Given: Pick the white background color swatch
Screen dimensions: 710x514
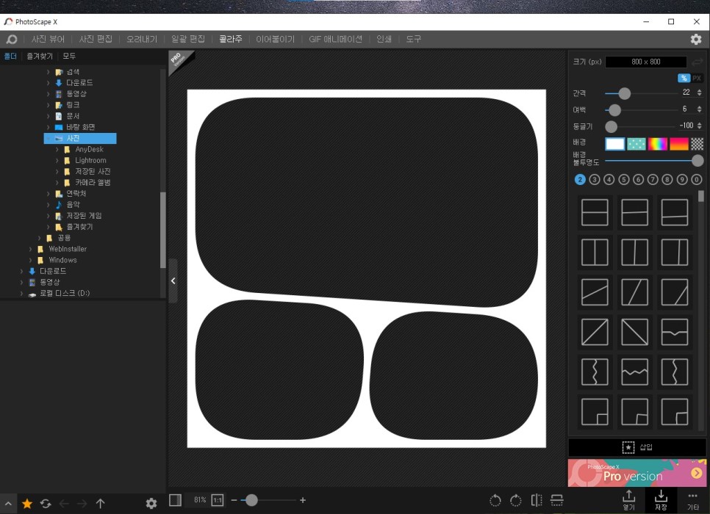Looking at the screenshot, I should [615, 144].
